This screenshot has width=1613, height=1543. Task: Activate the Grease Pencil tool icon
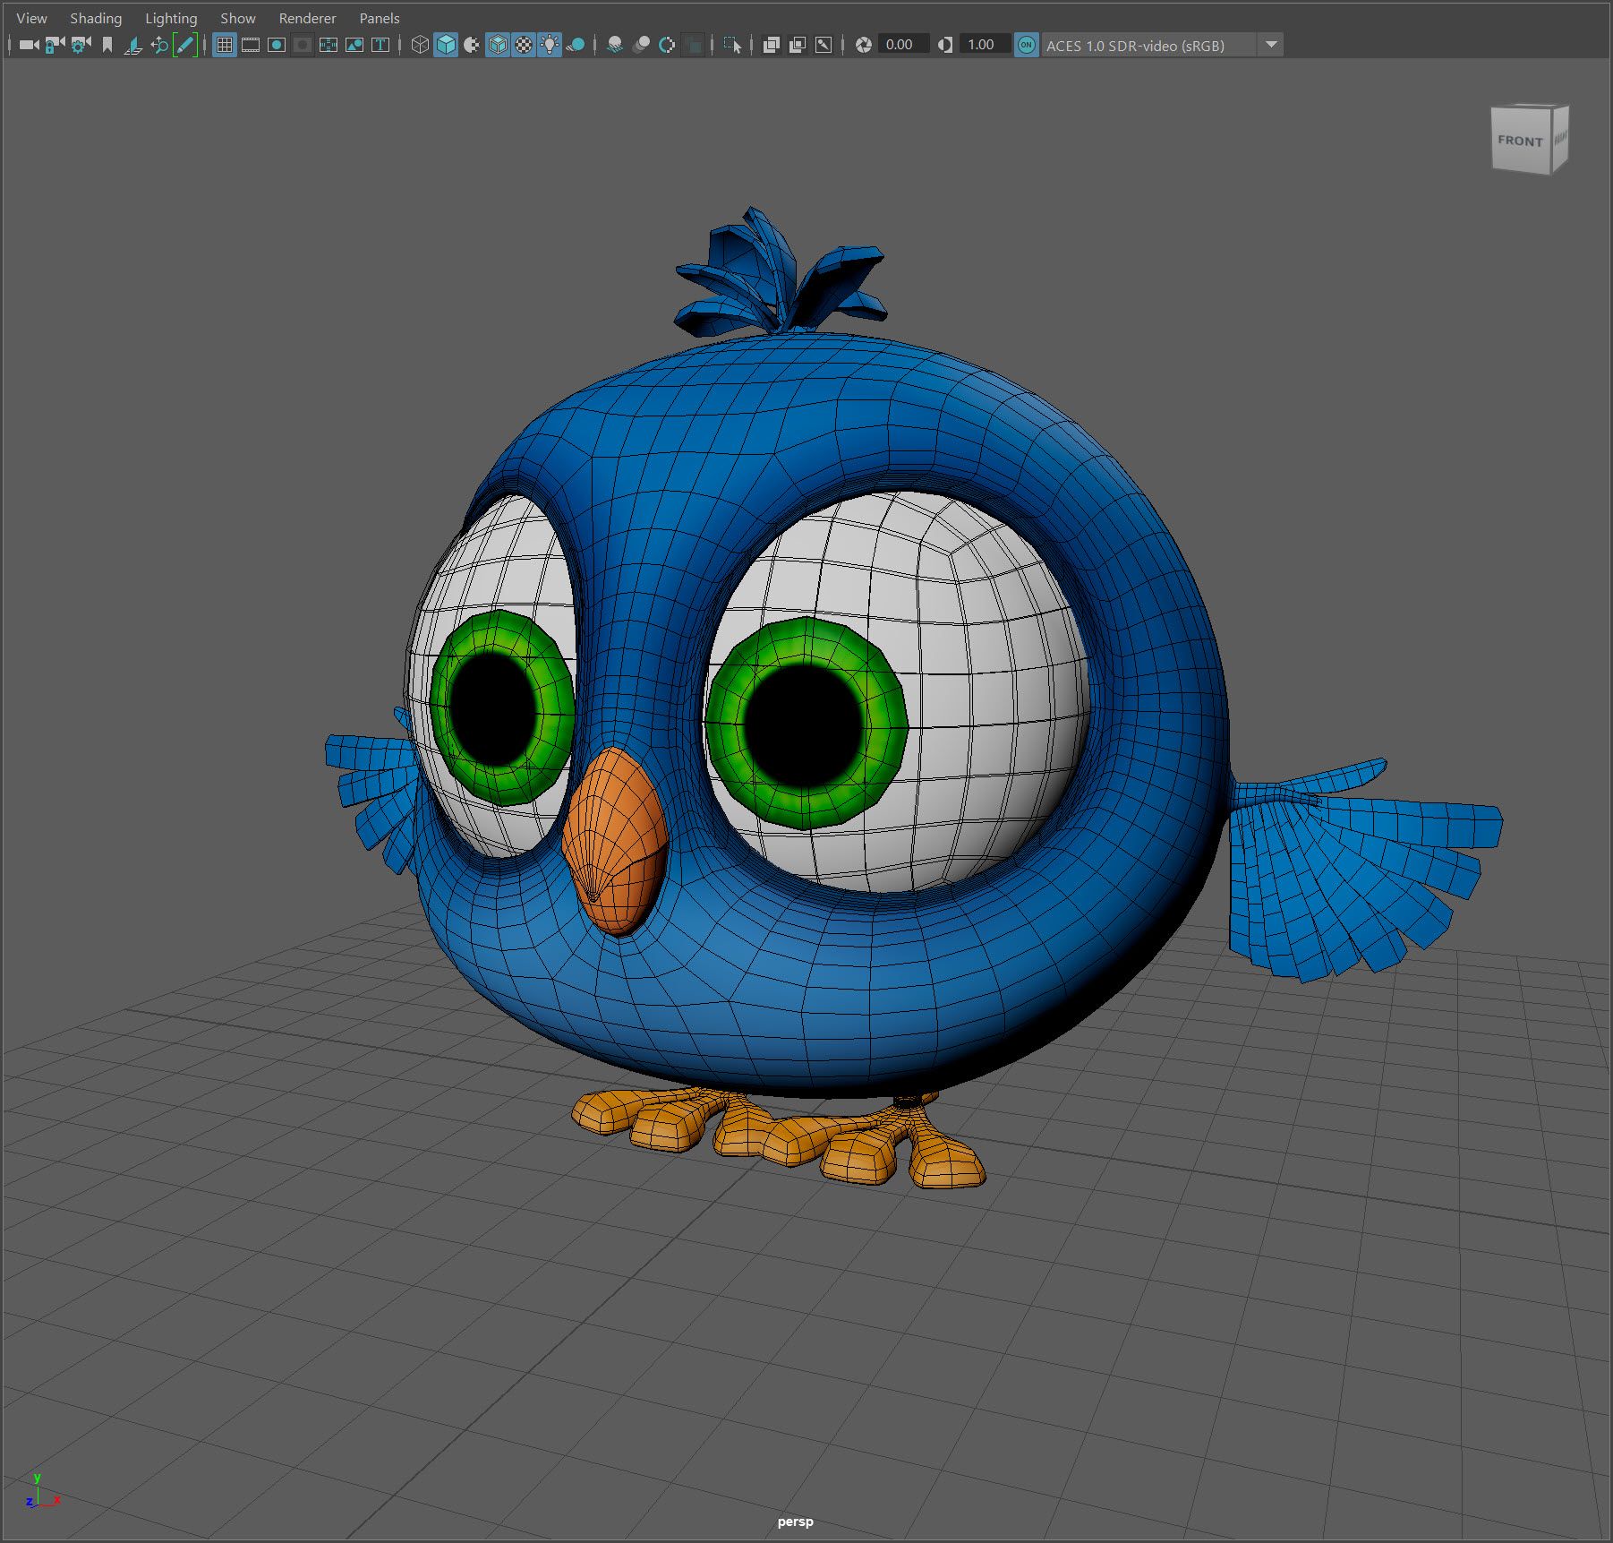pos(185,45)
